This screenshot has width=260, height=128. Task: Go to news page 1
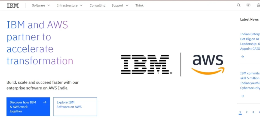[x=240, y=112]
